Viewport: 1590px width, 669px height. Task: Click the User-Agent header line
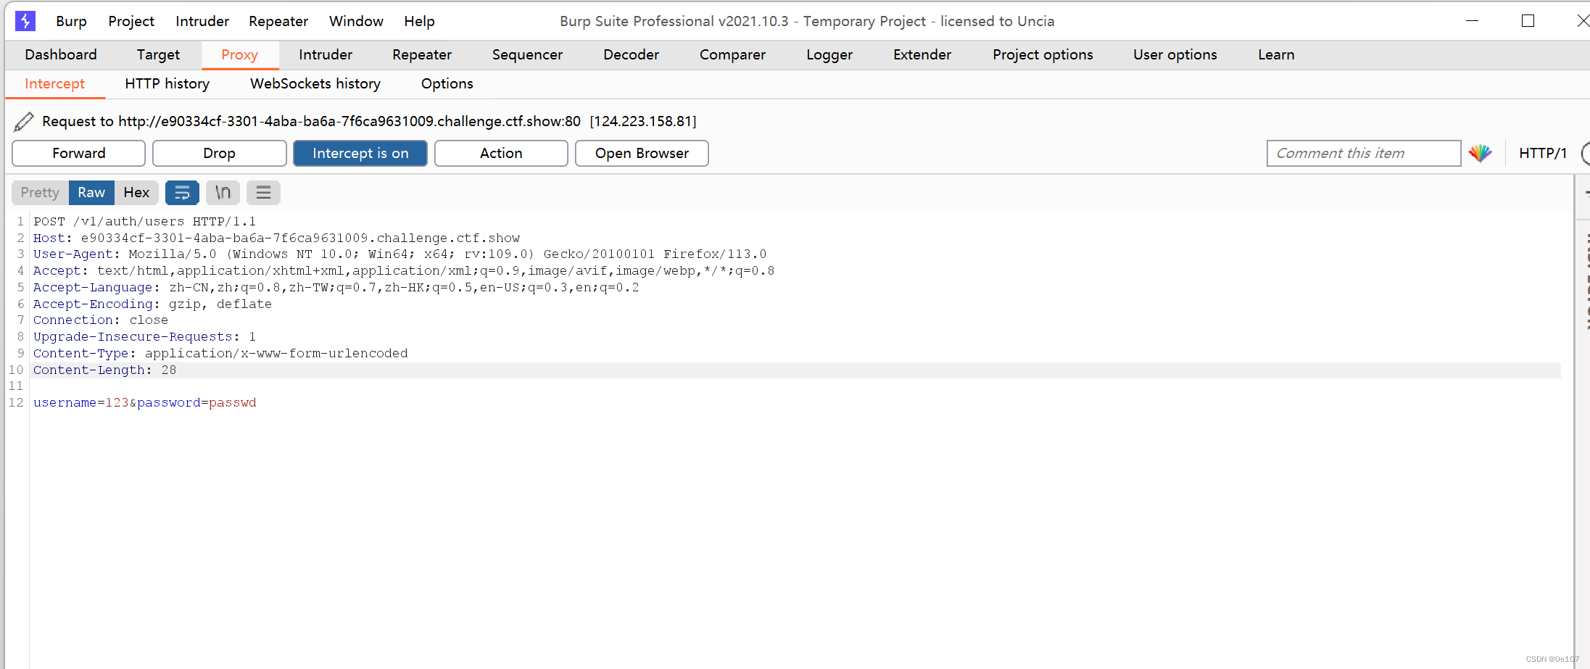click(399, 254)
